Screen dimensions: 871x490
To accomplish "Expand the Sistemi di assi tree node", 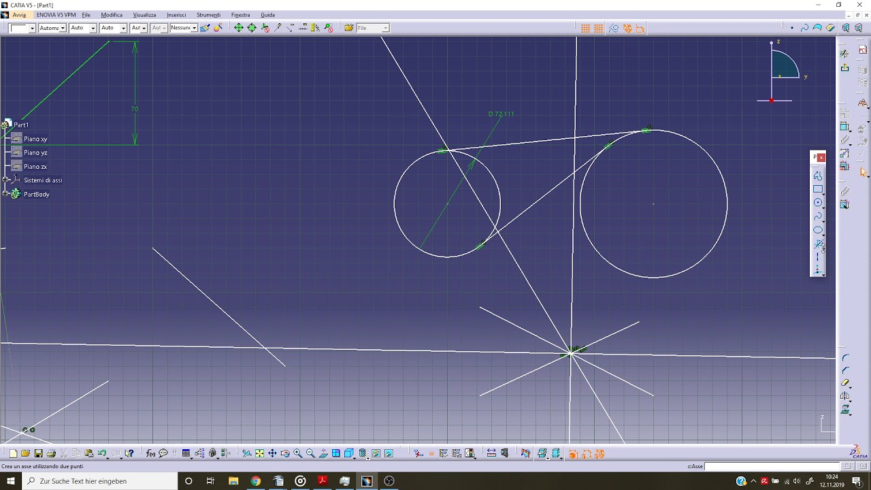I will coord(5,180).
